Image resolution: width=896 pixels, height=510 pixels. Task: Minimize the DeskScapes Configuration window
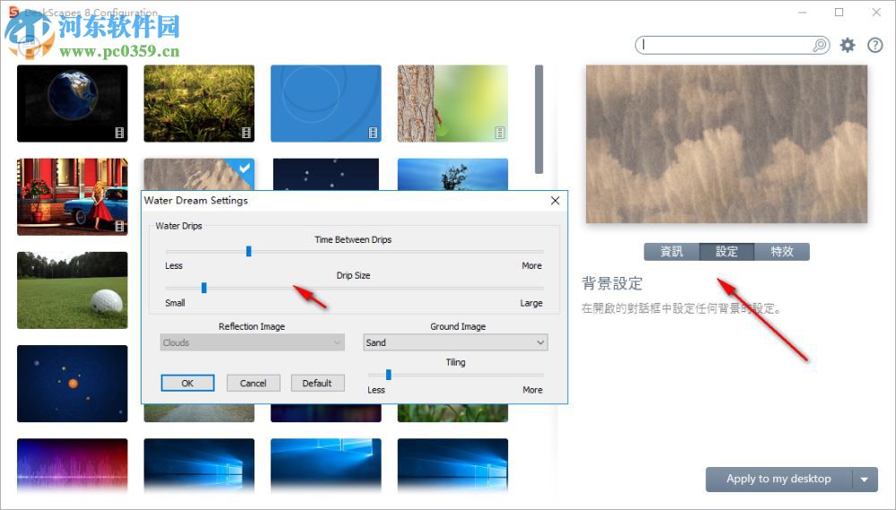802,12
